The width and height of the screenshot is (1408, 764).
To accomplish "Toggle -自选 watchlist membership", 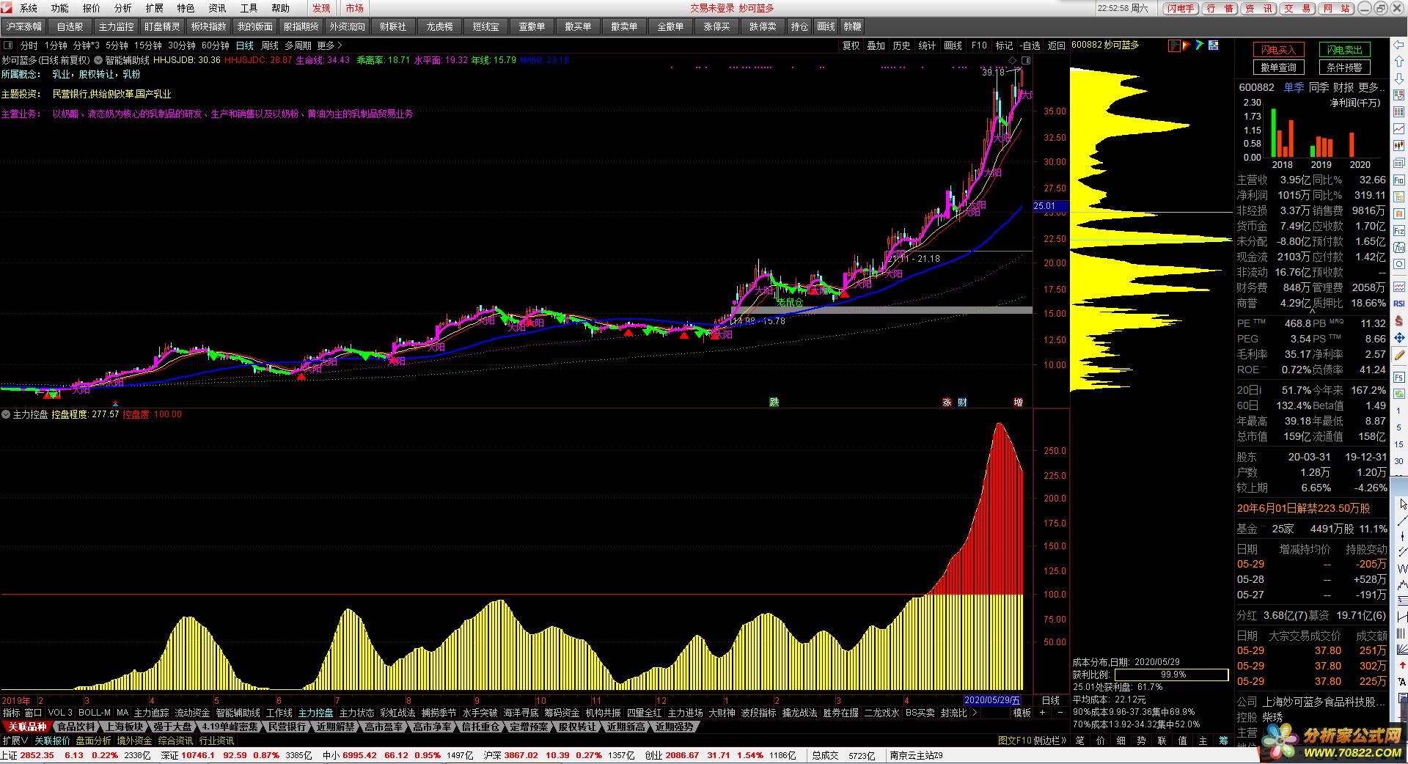I will click(x=1030, y=45).
